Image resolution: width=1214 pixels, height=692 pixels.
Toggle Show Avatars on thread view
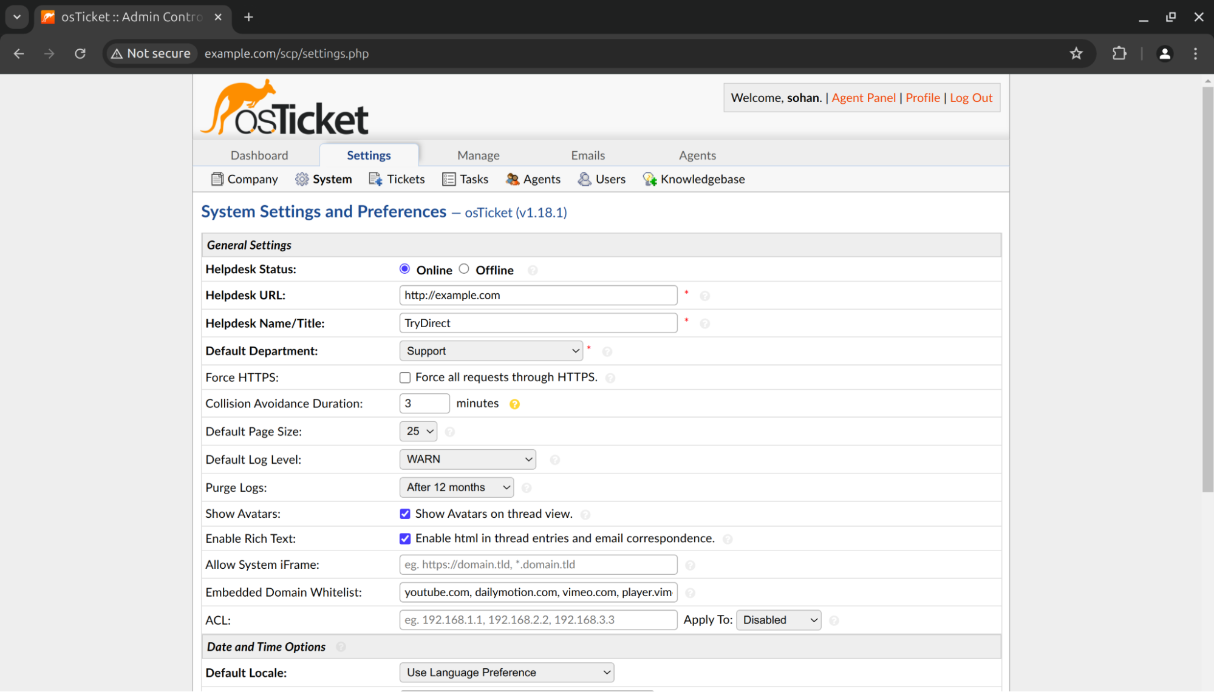coord(405,514)
